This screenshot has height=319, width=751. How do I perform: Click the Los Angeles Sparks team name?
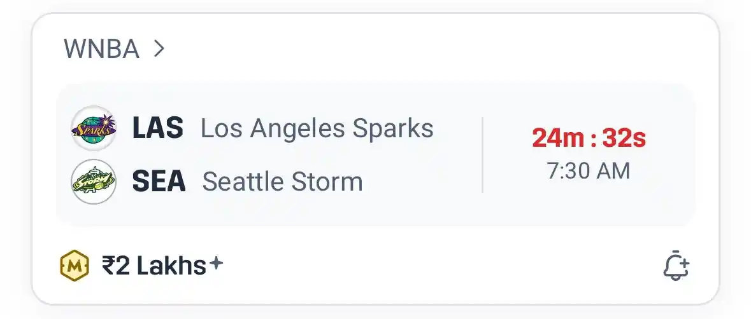[x=317, y=128]
